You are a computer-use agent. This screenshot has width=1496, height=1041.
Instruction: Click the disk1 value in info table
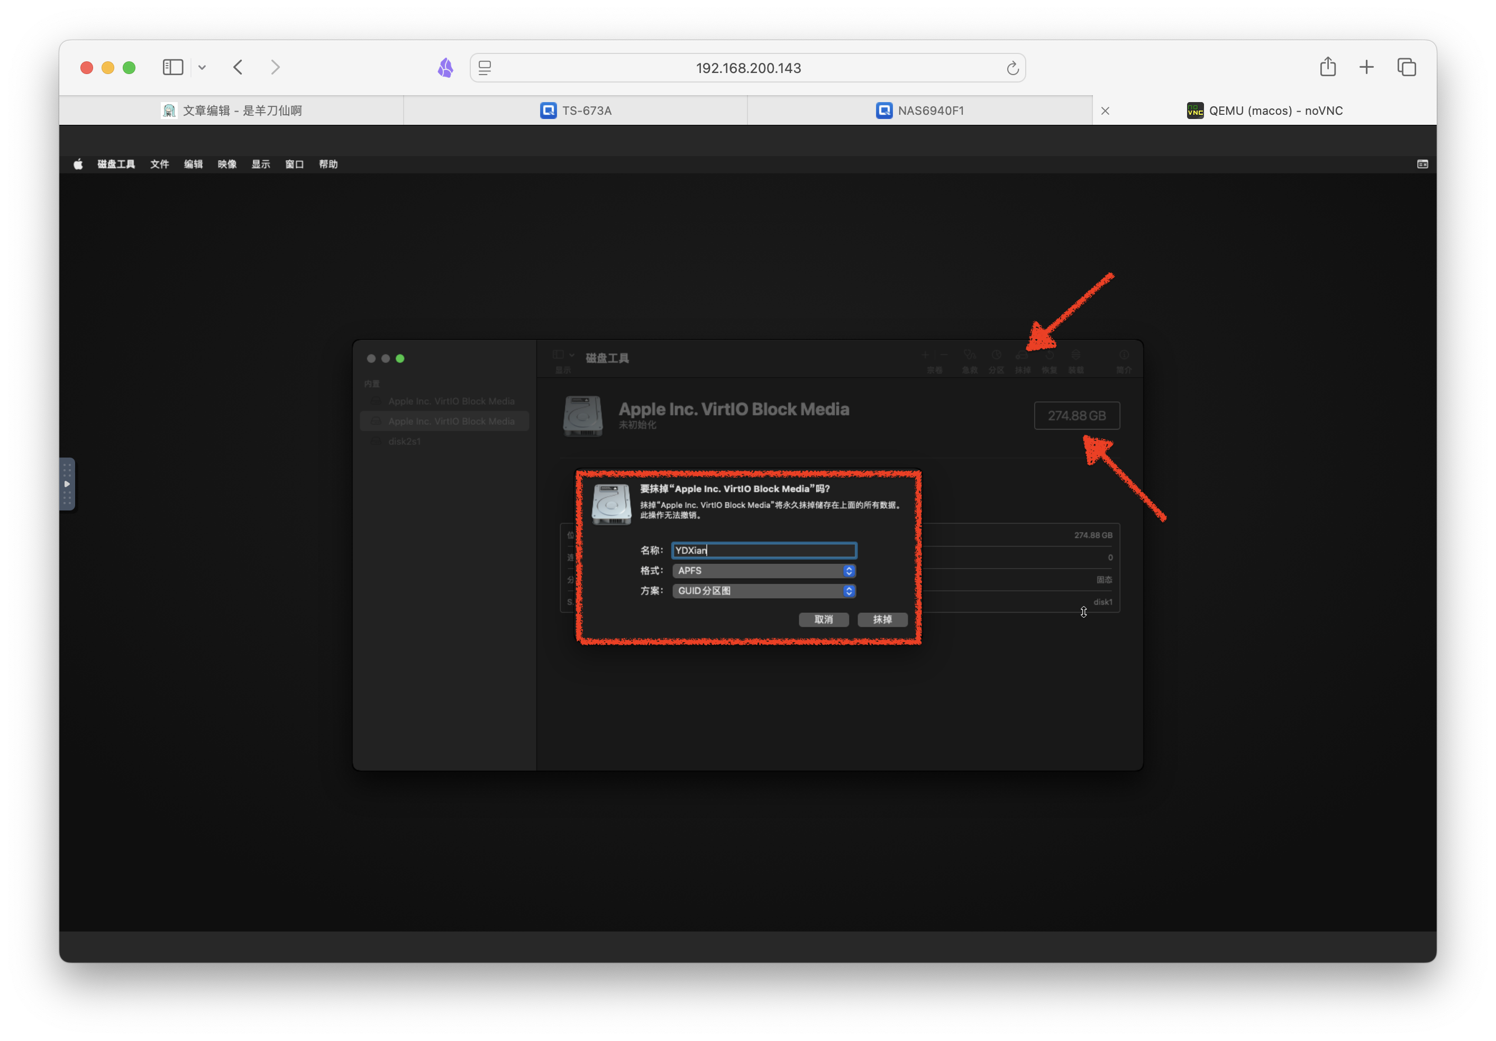(x=1102, y=602)
